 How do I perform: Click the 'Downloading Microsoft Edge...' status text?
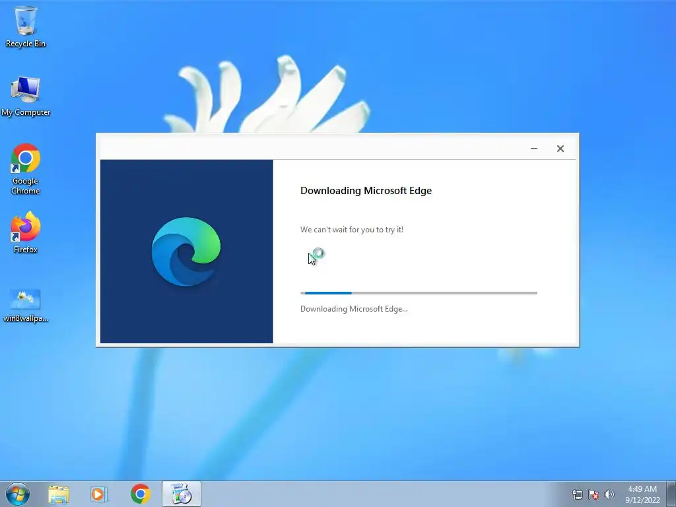click(x=354, y=309)
